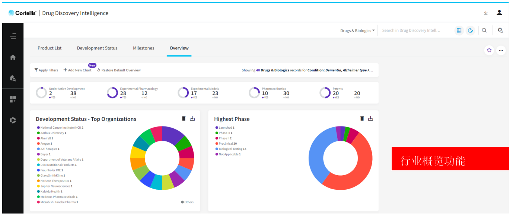510x215 pixels.
Task: Select the Overview tab
Action: tap(179, 48)
